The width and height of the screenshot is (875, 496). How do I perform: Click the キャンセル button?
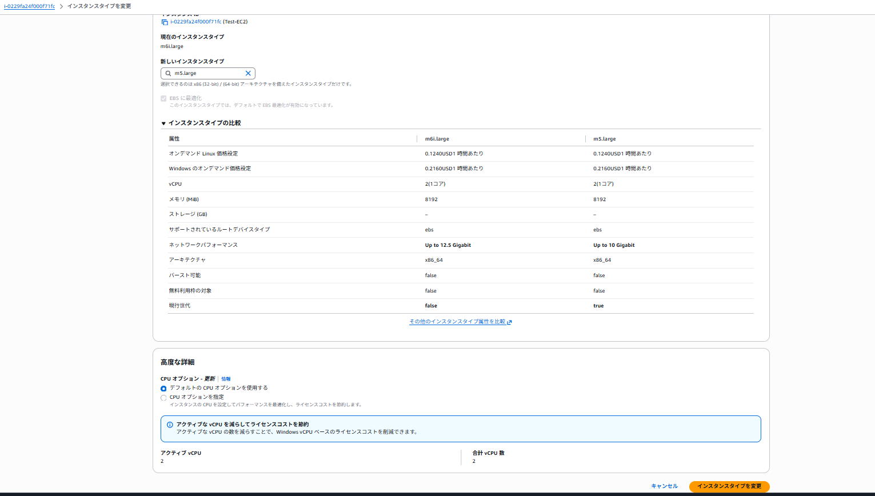(x=664, y=486)
